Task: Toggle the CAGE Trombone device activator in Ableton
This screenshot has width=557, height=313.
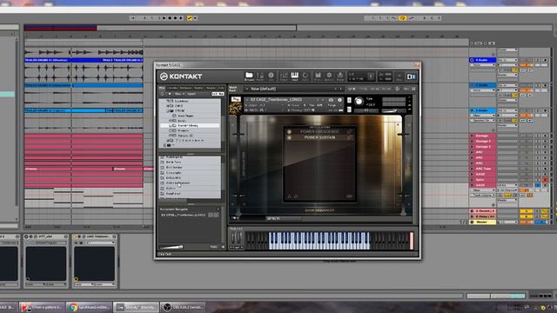Action: pyautogui.click(x=76, y=236)
